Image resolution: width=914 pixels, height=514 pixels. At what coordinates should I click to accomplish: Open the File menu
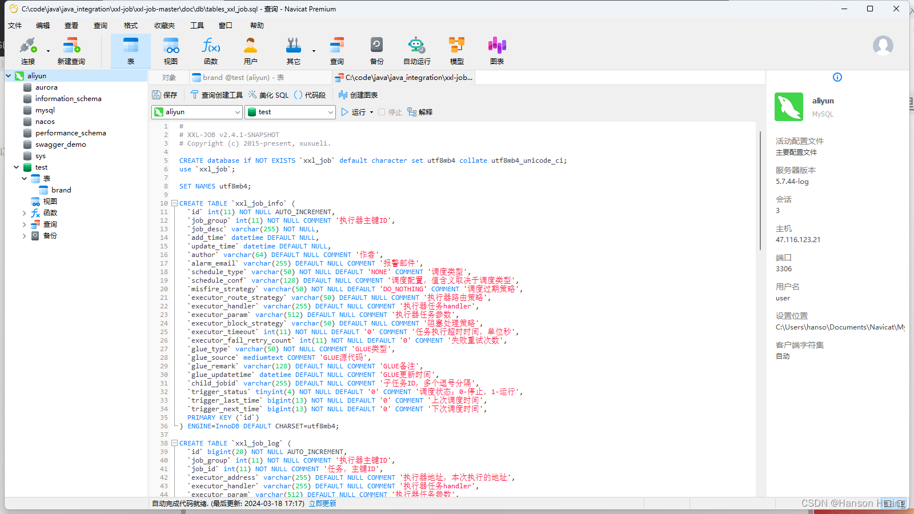click(x=15, y=25)
